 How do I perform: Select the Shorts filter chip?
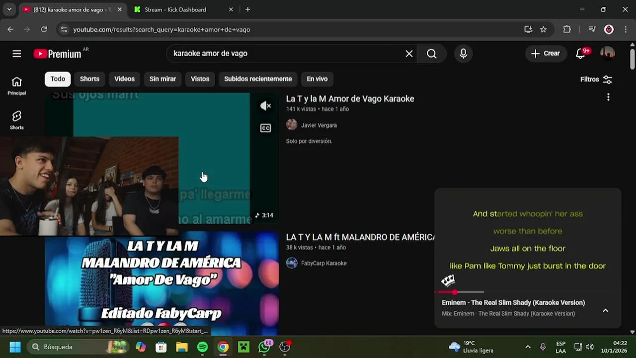[x=89, y=79]
